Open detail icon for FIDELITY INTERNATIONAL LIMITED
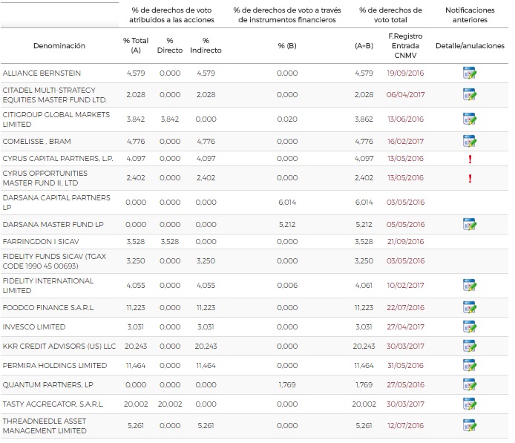The width and height of the screenshot is (515, 443). pyautogui.click(x=469, y=285)
